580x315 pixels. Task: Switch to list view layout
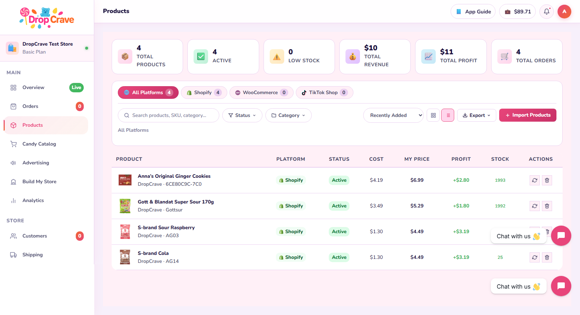(448, 115)
